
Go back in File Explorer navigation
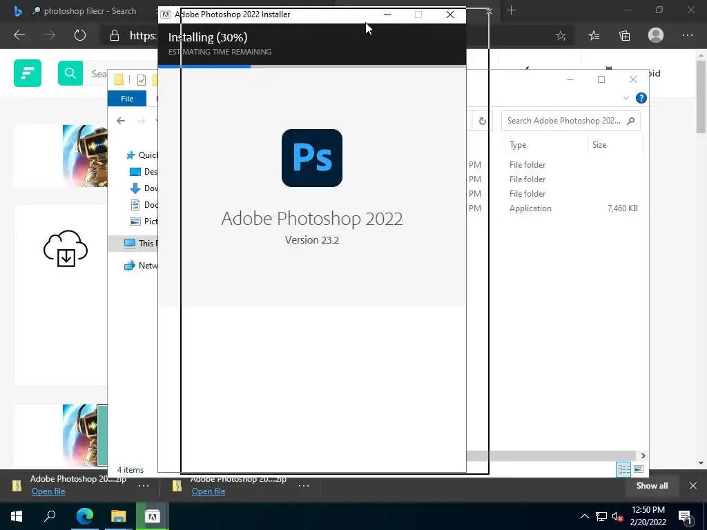click(x=120, y=121)
